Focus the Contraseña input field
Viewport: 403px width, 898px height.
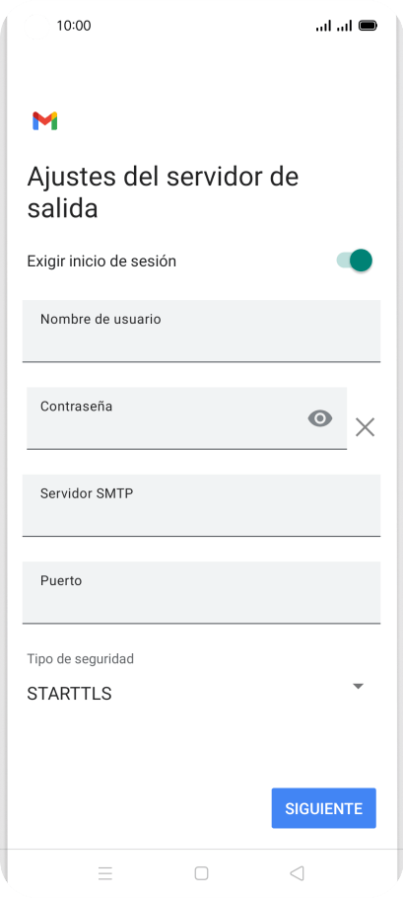click(186, 418)
